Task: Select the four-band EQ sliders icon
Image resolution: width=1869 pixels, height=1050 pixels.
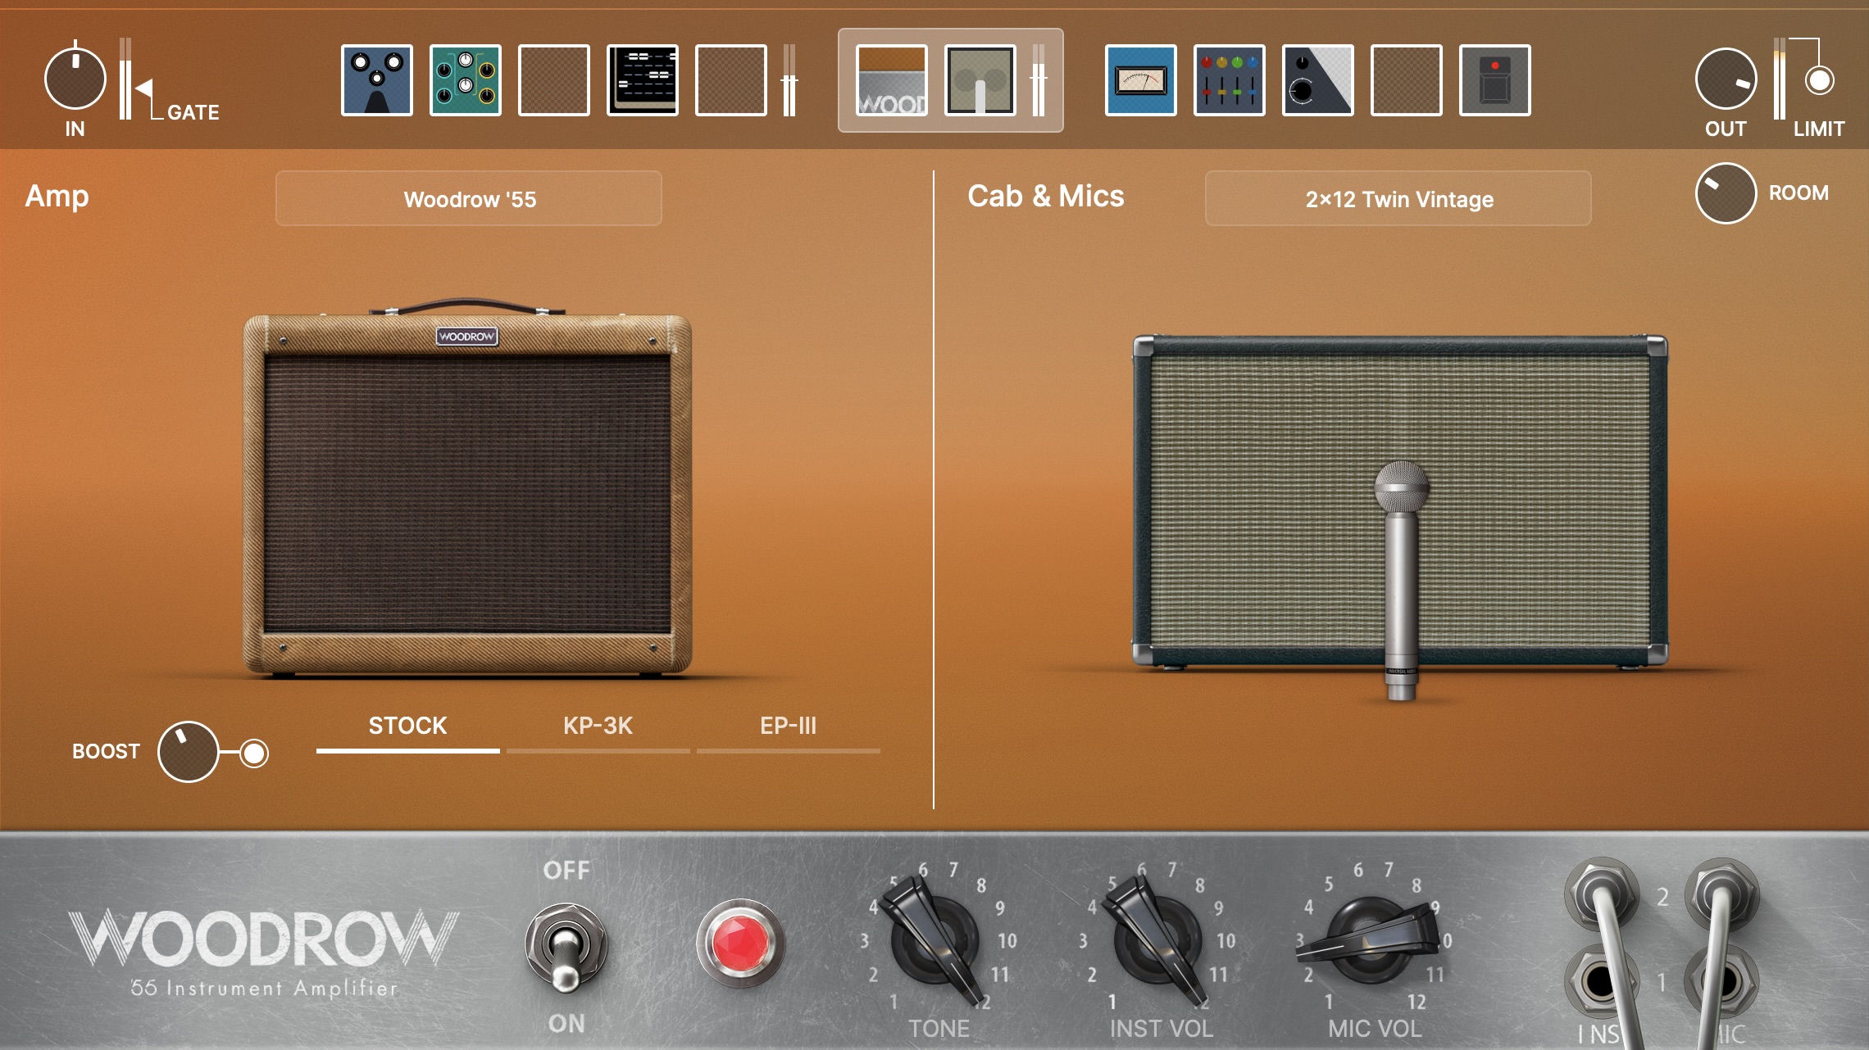Action: click(x=1228, y=80)
